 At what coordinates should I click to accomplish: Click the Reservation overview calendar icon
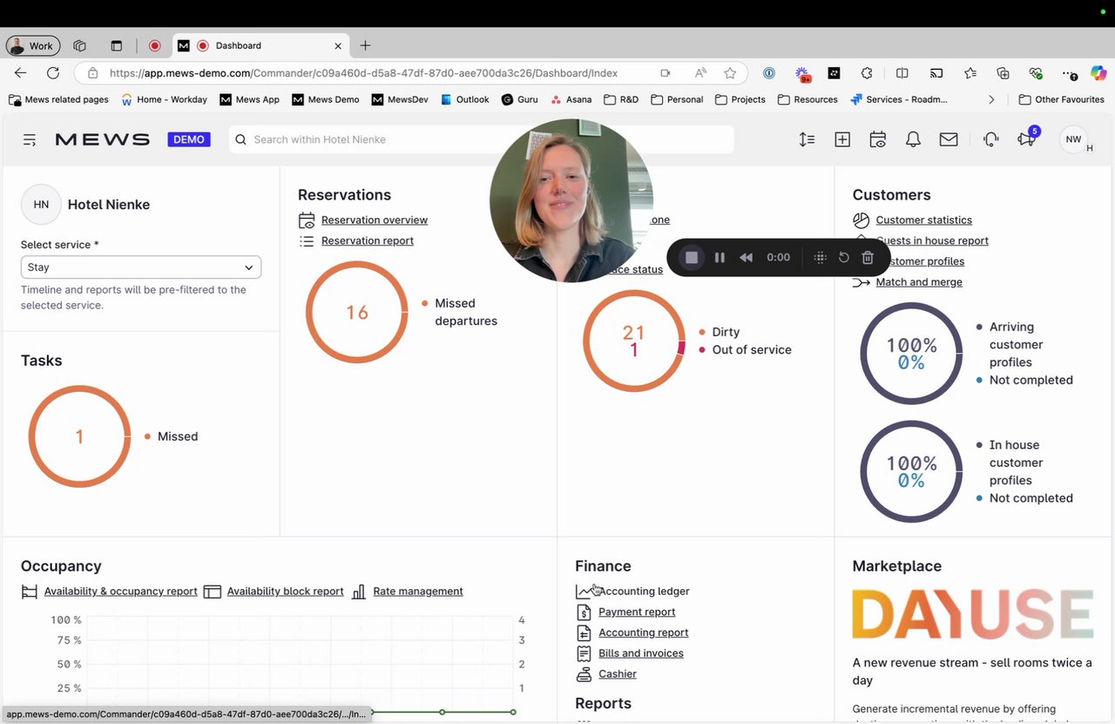307,220
